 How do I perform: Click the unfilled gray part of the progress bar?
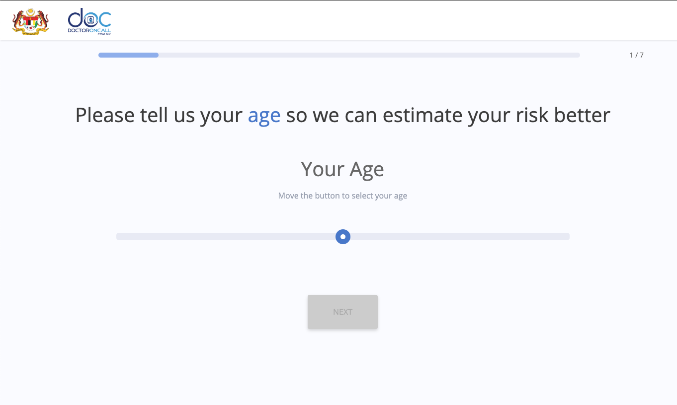[369, 55]
